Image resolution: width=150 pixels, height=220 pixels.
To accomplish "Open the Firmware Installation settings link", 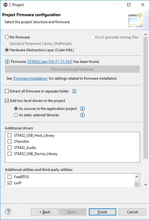I will (x=30, y=78).
